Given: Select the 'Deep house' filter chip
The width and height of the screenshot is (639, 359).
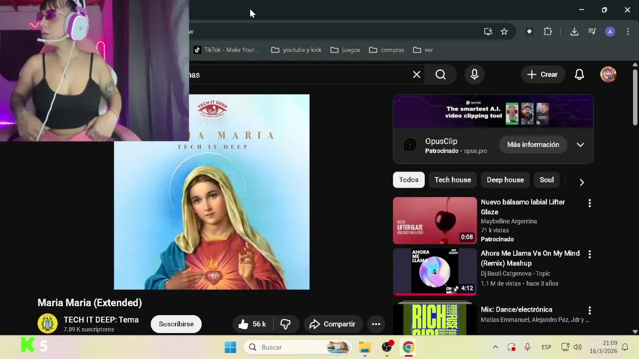Looking at the screenshot, I should 505,180.
